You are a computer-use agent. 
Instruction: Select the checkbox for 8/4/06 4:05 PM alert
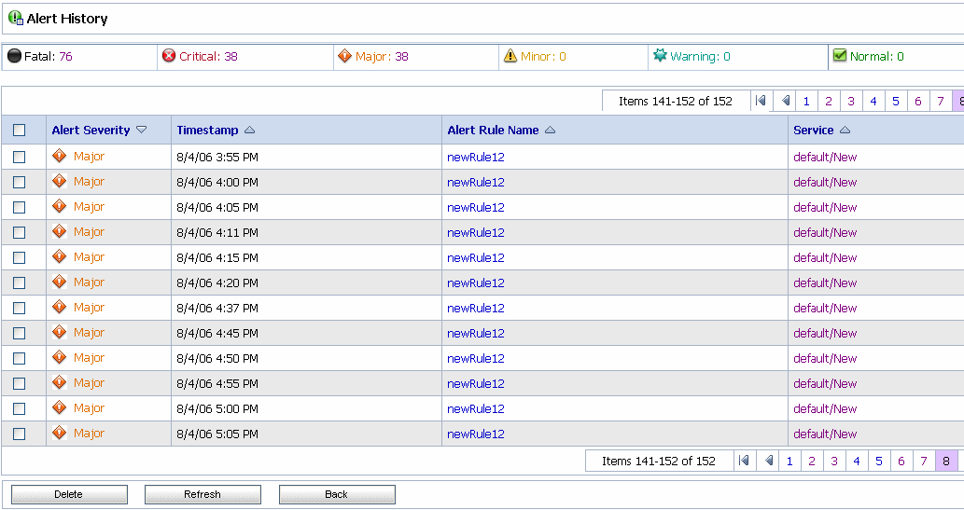tap(19, 208)
